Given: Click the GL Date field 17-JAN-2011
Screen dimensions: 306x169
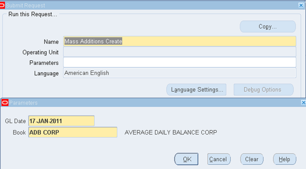Looking at the screenshot, I should (x=61, y=121).
